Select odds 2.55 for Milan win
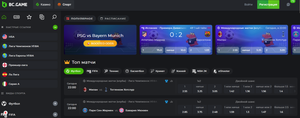 tap(185, 89)
